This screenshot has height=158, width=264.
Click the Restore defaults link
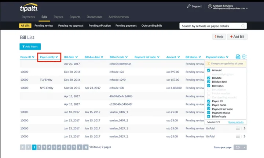tap(236, 122)
